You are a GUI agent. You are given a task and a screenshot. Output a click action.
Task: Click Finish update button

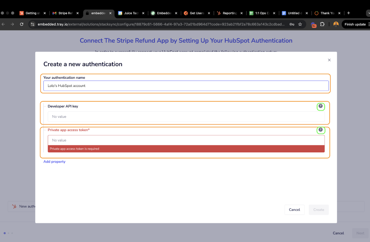[x=355, y=24]
